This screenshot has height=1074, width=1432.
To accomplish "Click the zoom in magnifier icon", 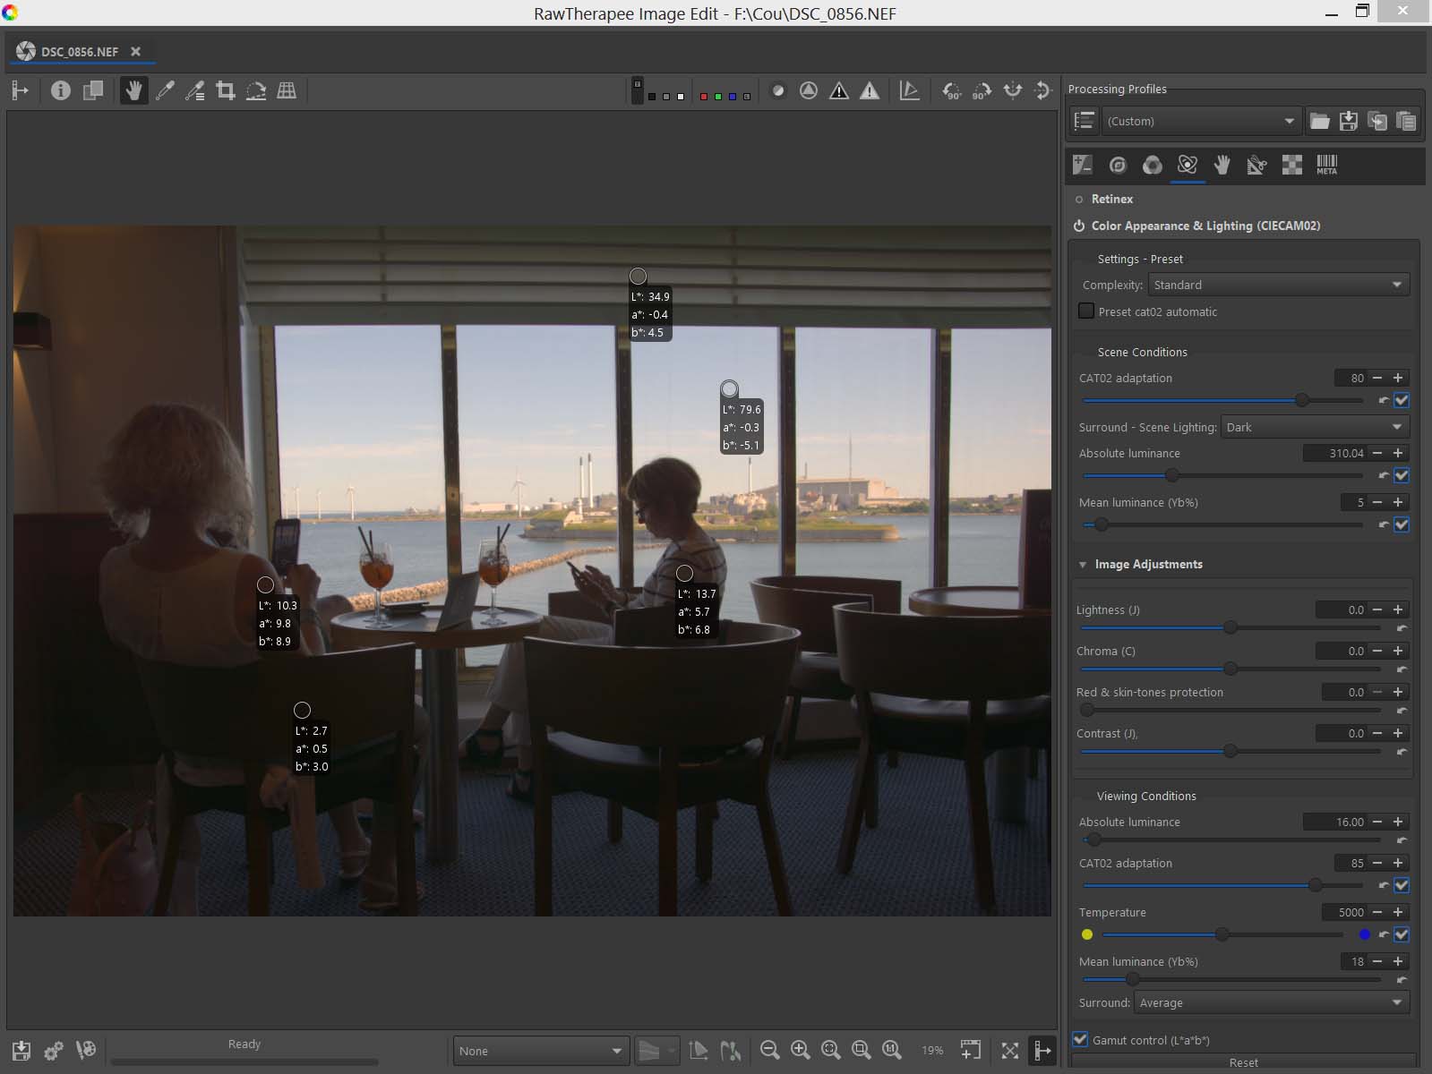I will (x=800, y=1050).
